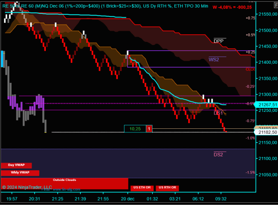Viewport: 278px width, 205px height.
Task: Click the 21150,00 price axis label
Action: coord(268,143)
